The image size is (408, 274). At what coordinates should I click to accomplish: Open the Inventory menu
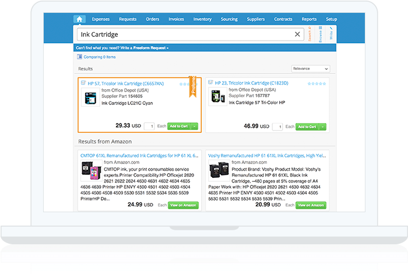(x=202, y=19)
